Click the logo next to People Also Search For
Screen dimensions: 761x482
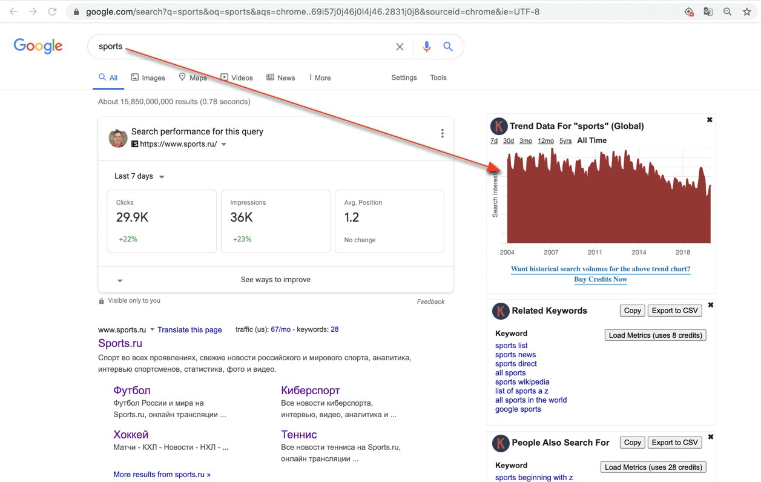[x=501, y=443]
